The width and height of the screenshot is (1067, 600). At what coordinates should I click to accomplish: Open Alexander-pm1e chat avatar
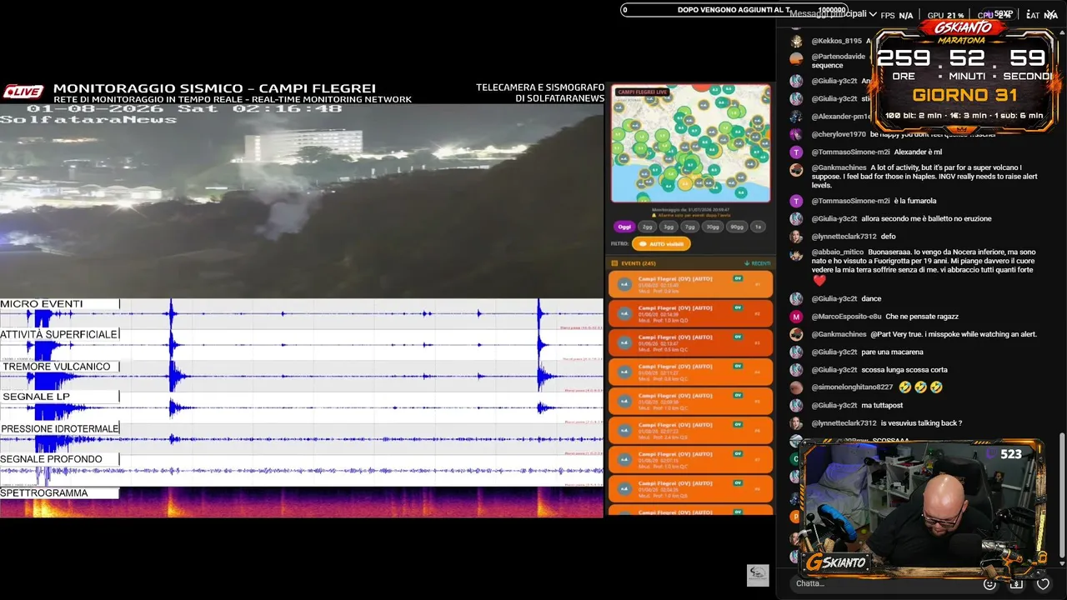click(x=796, y=117)
